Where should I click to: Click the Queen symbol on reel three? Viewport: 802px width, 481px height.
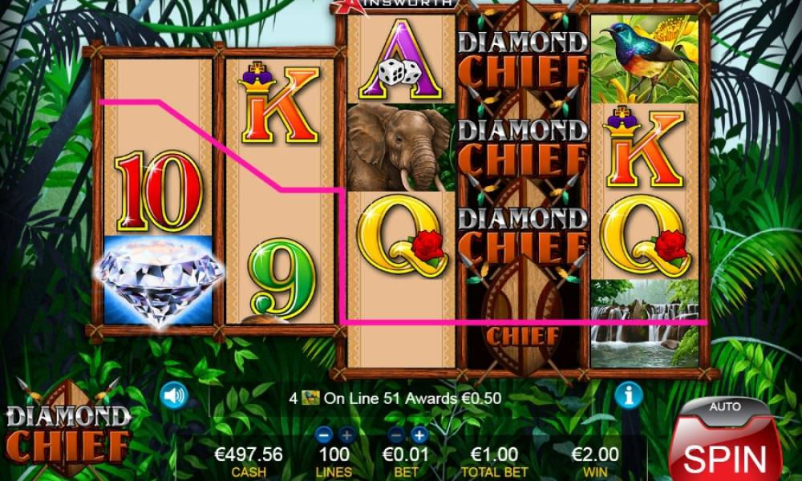[400, 236]
